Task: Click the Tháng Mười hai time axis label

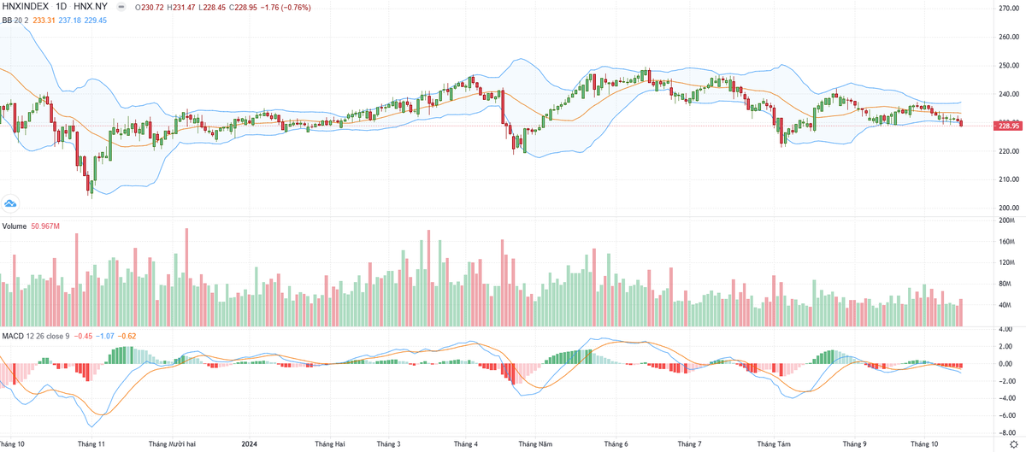Action: [172, 444]
